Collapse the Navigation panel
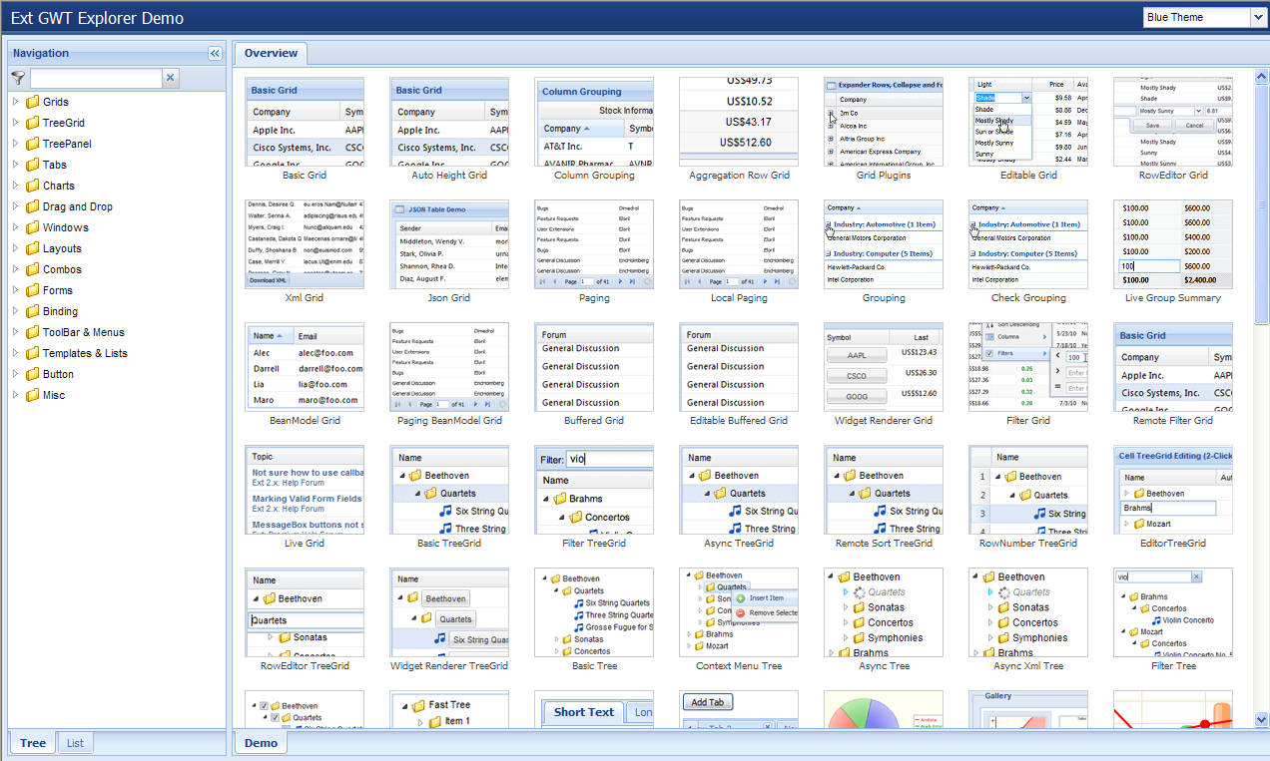This screenshot has width=1270, height=761. point(215,54)
